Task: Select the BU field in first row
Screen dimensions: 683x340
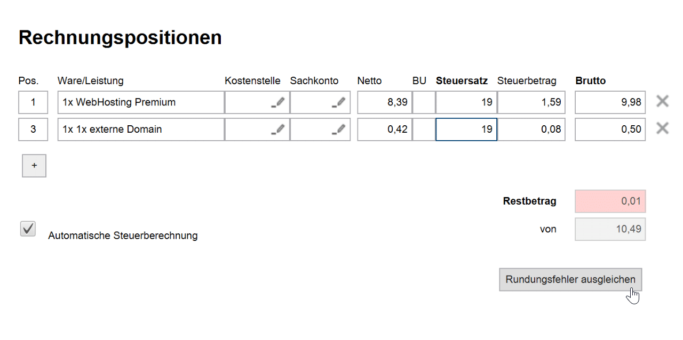Action: point(424,102)
